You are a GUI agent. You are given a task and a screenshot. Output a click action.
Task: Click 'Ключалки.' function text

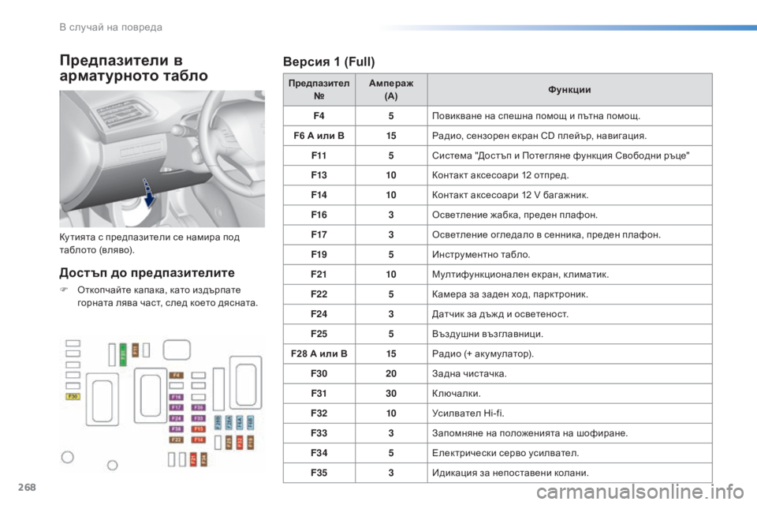pyautogui.click(x=457, y=393)
